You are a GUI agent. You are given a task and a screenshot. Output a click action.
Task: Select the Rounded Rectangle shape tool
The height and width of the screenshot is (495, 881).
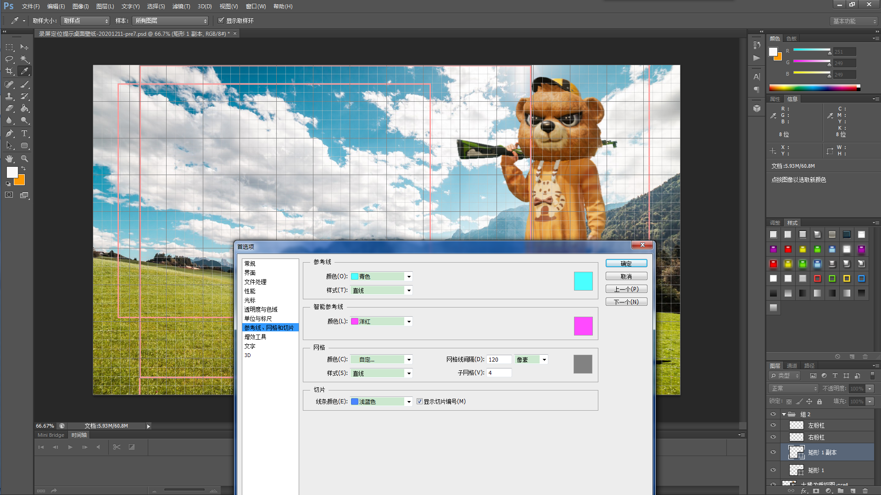[24, 145]
